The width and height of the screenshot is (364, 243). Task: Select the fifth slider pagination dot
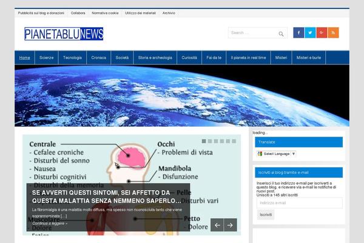point(228,141)
